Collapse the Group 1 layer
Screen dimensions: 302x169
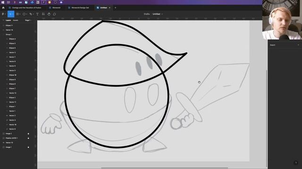pyautogui.click(x=3, y=34)
